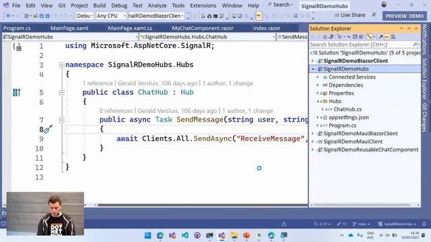
Task: Open the Any CPU platform dropdown
Action: pyautogui.click(x=110, y=16)
